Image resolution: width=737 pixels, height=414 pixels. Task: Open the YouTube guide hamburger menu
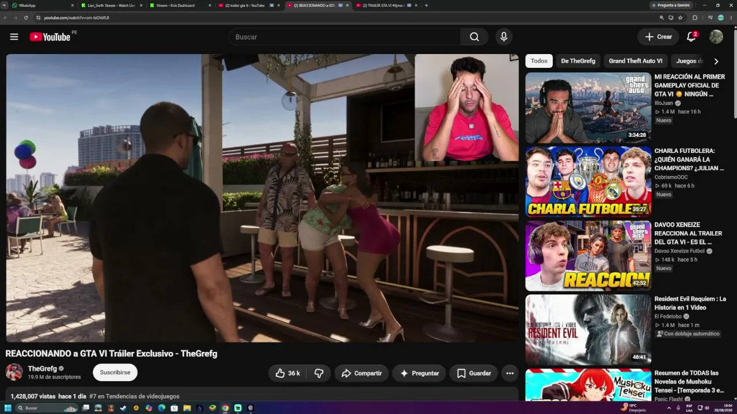tap(14, 37)
